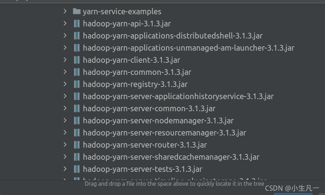Expand hadoop-yarn-server-tests-3.1.3.jar node
This screenshot has width=325, height=195.
pyautogui.click(x=65, y=169)
